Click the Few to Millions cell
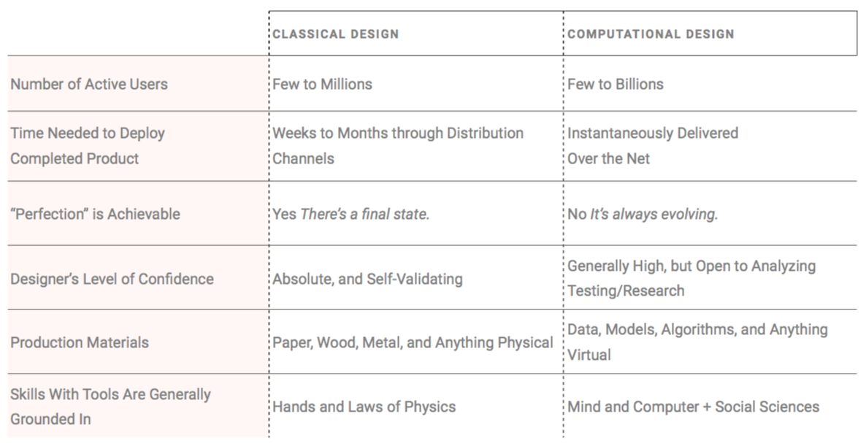The image size is (866, 443). pyautogui.click(x=322, y=84)
